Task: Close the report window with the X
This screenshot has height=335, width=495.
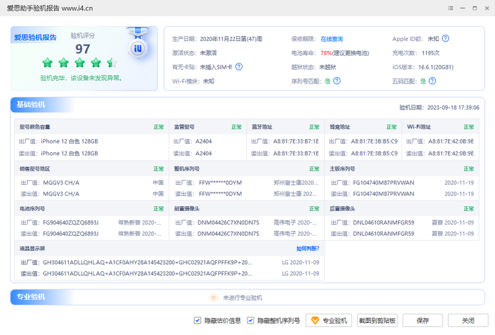Action: pos(487,8)
